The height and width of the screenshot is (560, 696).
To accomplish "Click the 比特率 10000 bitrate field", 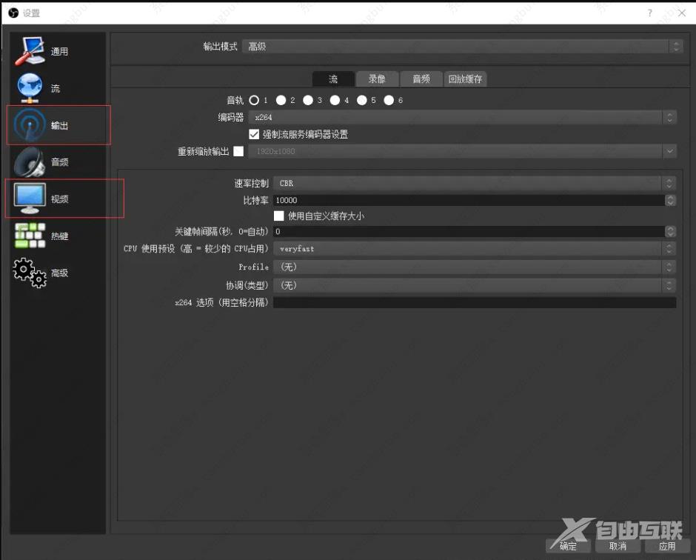I will (469, 200).
